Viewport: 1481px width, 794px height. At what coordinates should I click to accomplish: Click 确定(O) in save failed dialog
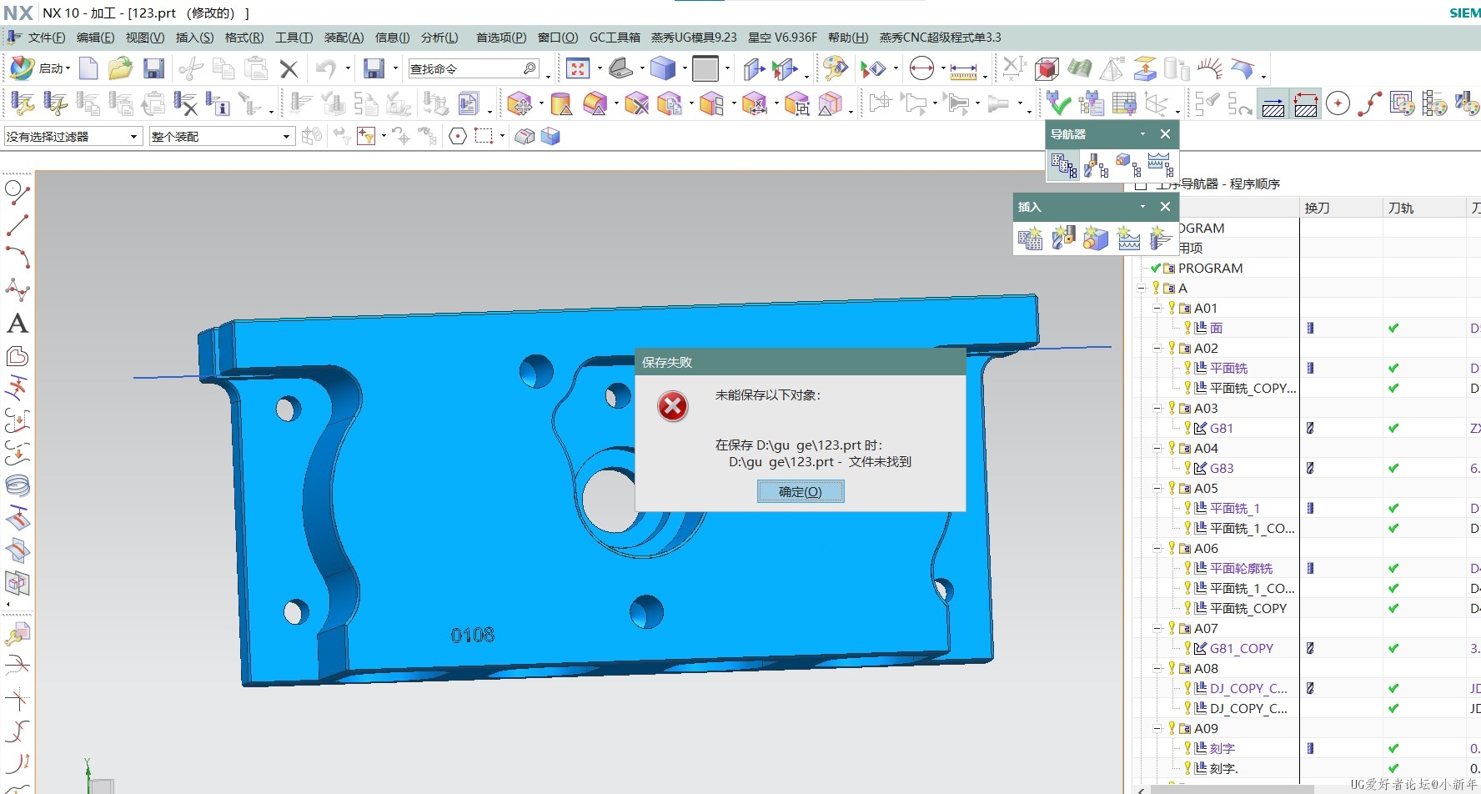tap(801, 492)
